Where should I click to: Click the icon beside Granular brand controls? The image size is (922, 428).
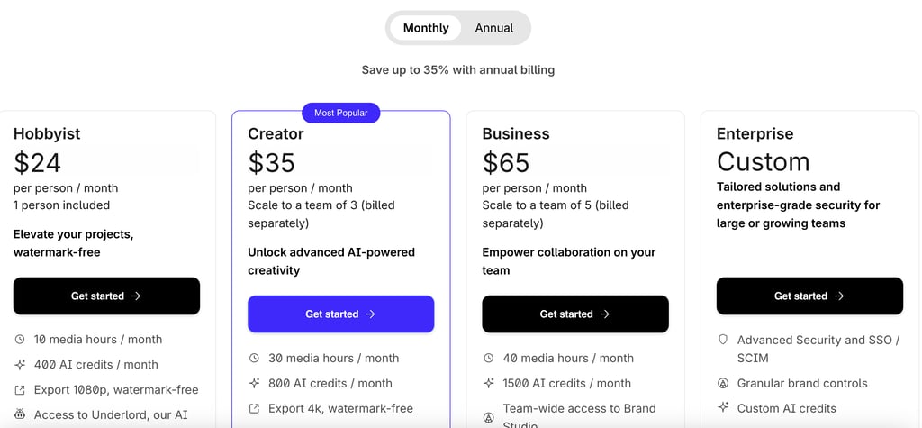point(722,383)
